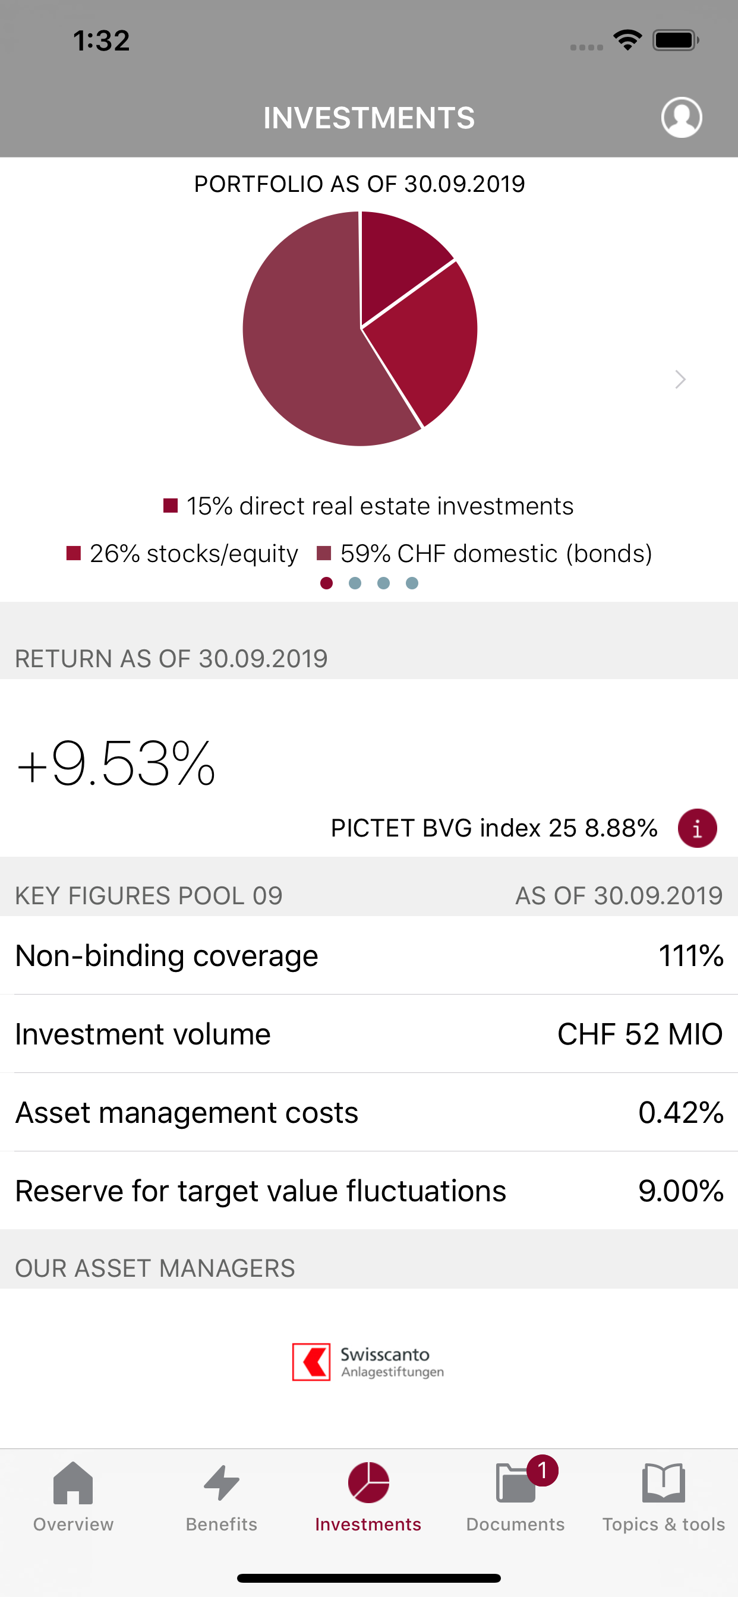Screen dimensions: 738x1597
Task: Select the Non-binding coverage row
Action: pyautogui.click(x=368, y=955)
